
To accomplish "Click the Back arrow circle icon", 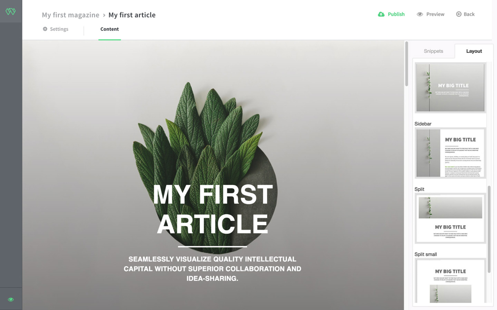I will [x=459, y=14].
